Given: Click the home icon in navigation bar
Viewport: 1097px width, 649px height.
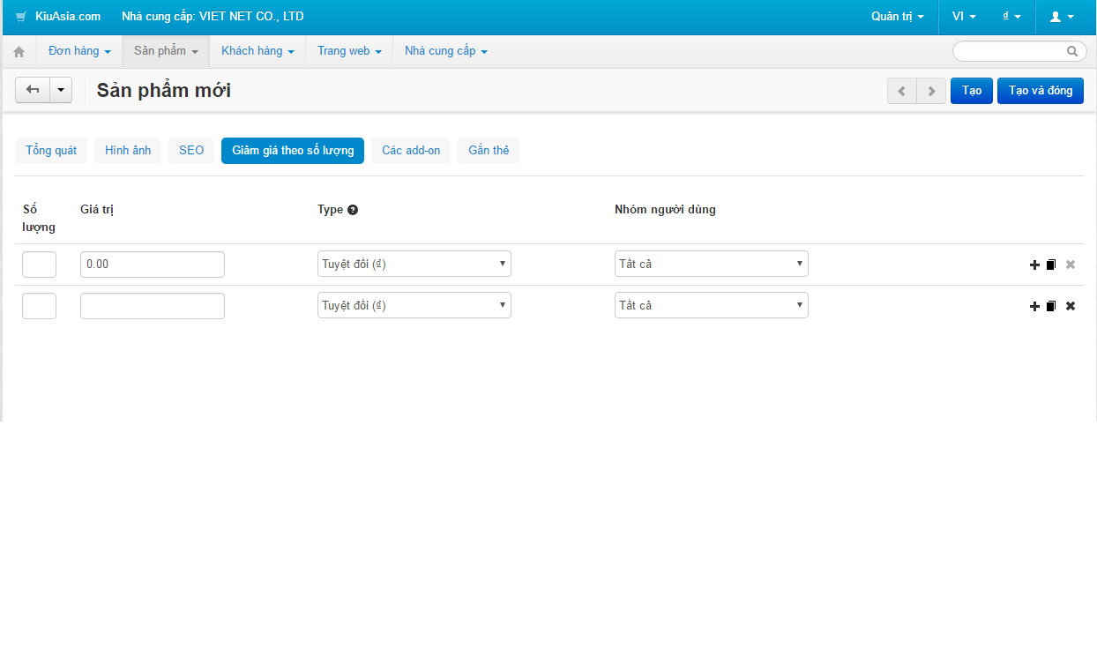Looking at the screenshot, I should (x=19, y=52).
